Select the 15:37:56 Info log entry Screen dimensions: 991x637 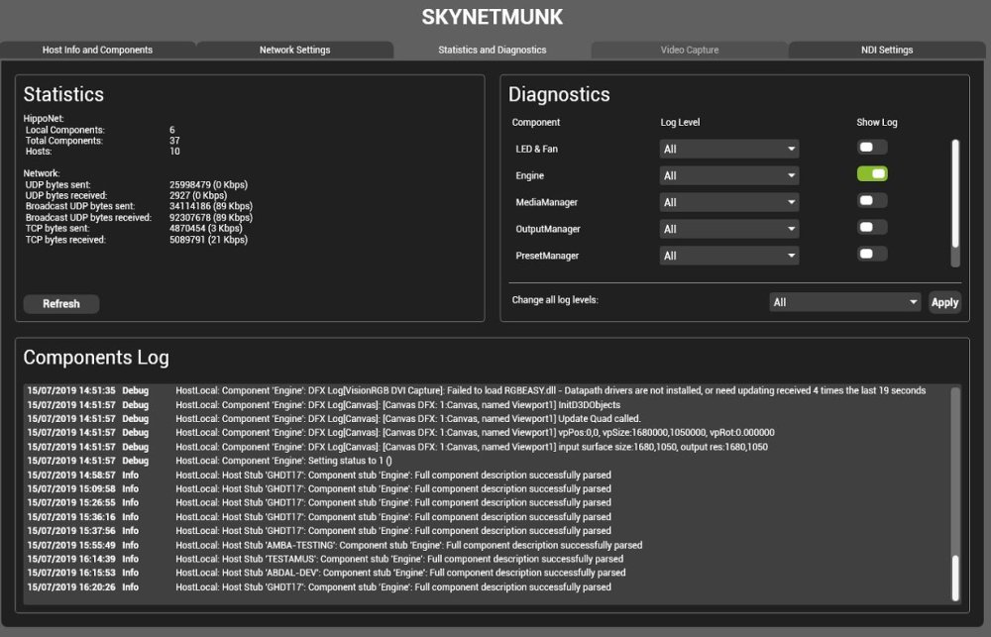tap(487, 531)
